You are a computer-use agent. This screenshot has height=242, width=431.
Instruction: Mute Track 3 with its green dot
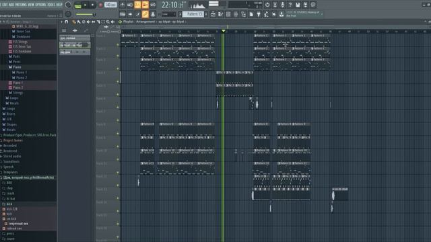click(x=118, y=69)
